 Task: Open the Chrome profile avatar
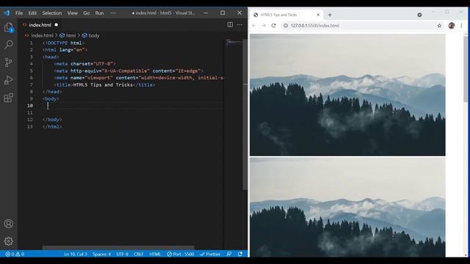click(452, 26)
